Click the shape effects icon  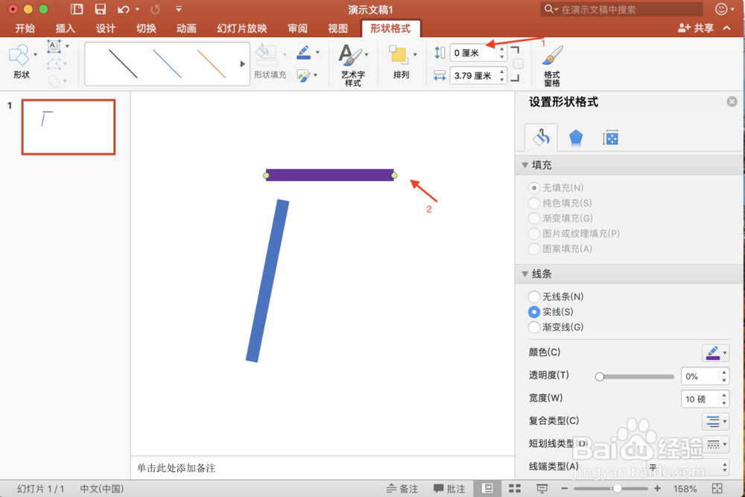[x=304, y=75]
